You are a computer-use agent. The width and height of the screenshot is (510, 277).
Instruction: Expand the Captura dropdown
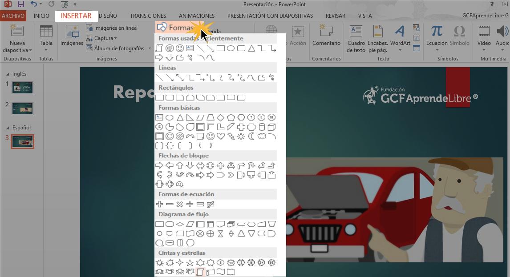[115, 38]
